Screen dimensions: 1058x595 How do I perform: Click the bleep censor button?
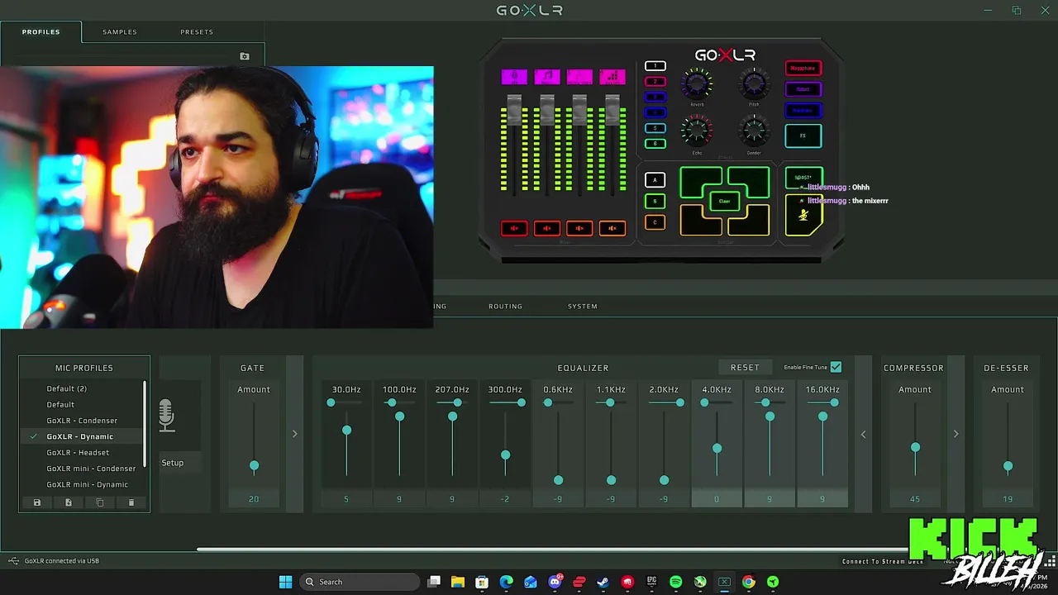[x=803, y=178]
